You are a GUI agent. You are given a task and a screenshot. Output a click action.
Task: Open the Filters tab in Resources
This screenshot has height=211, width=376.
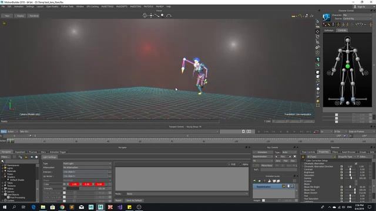point(335,152)
